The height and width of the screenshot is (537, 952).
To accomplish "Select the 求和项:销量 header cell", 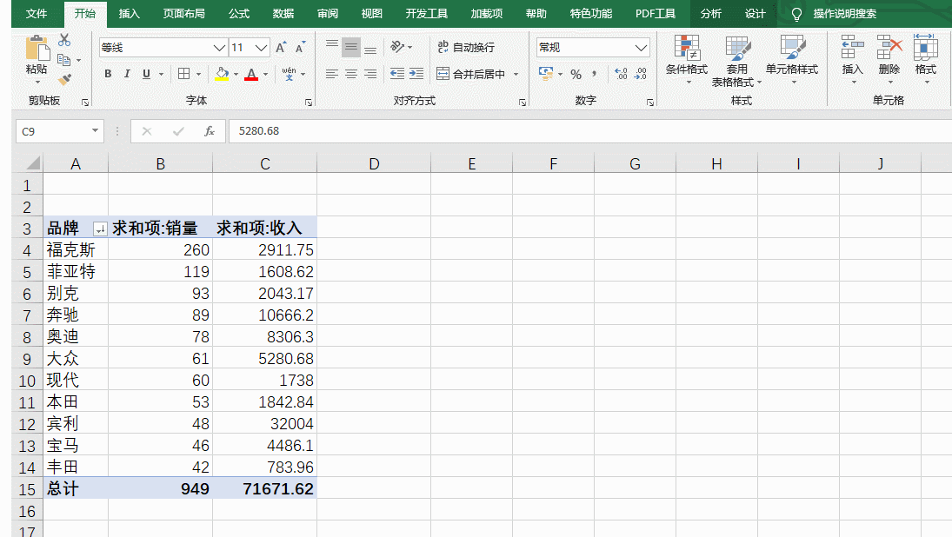I will tap(160, 229).
